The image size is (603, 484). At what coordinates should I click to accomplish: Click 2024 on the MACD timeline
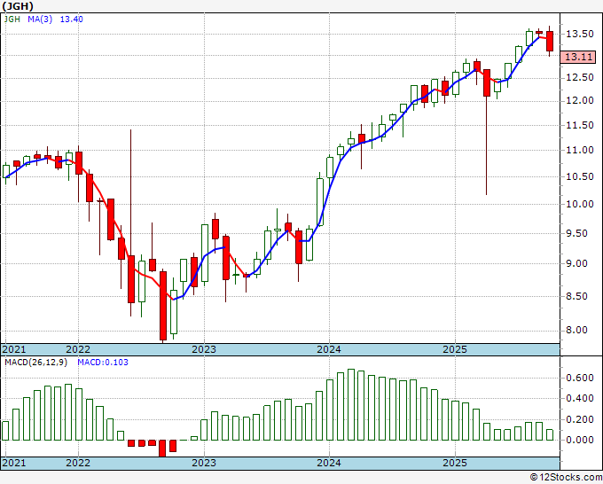(x=329, y=463)
